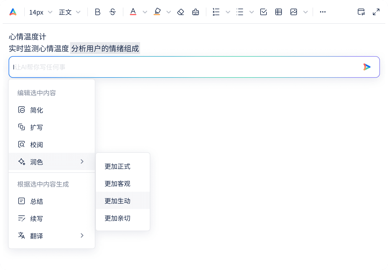Click the format painter brush icon

coord(196,12)
